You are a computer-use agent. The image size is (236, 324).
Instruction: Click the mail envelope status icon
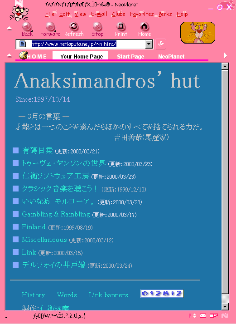pos(203,316)
